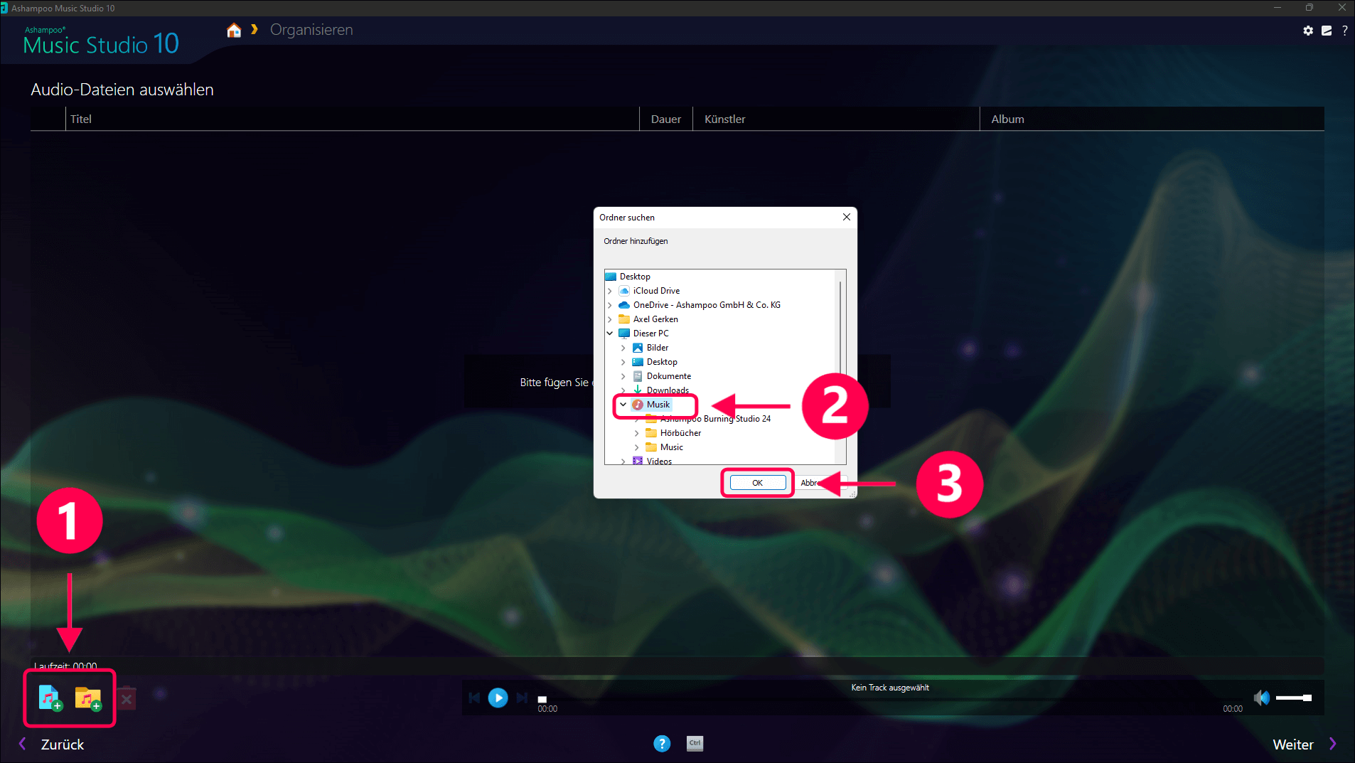Expand iCloud Drive node
The height and width of the screenshot is (763, 1355).
click(610, 291)
